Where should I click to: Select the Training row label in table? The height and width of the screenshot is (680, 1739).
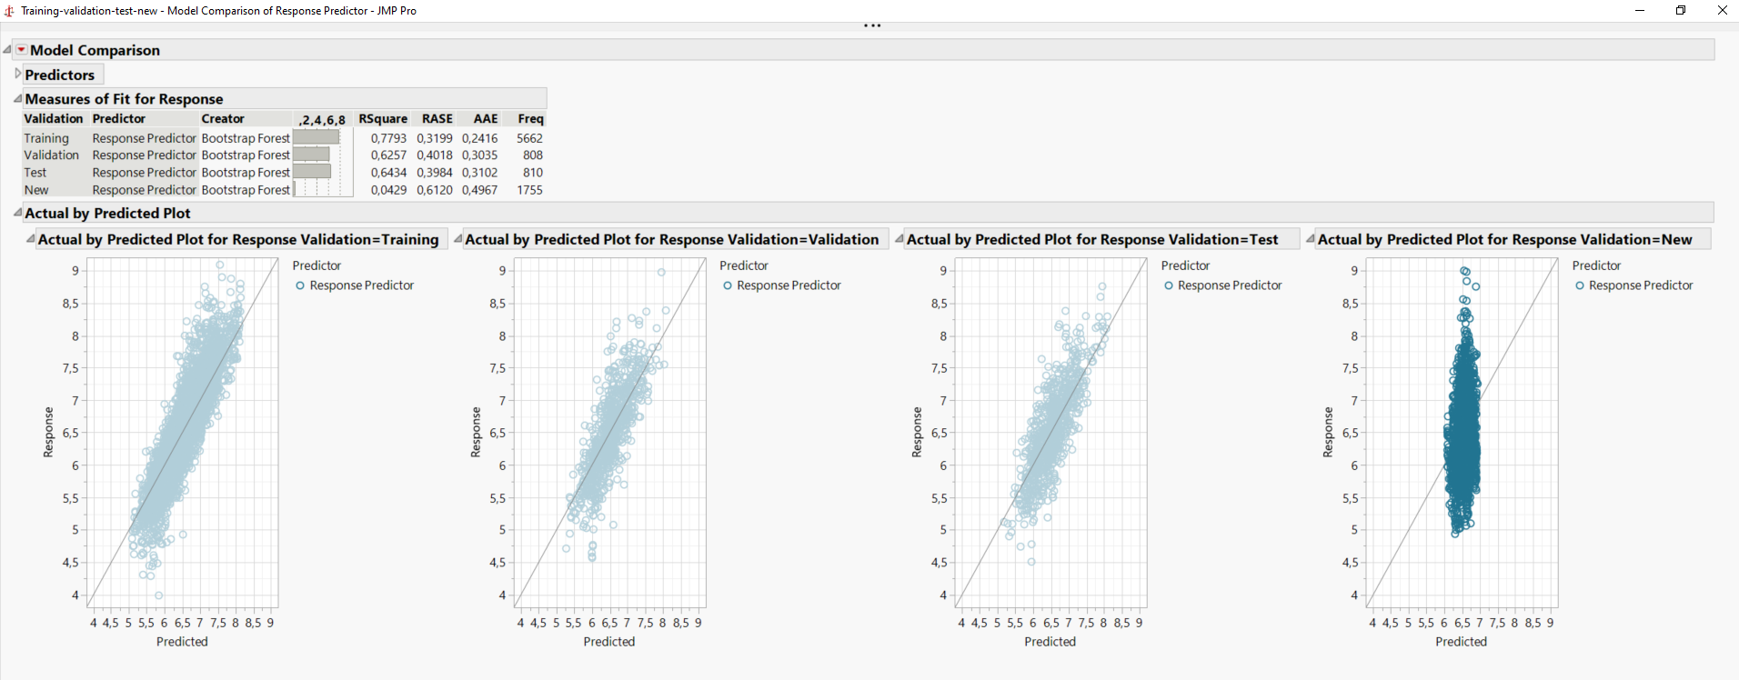pos(46,138)
